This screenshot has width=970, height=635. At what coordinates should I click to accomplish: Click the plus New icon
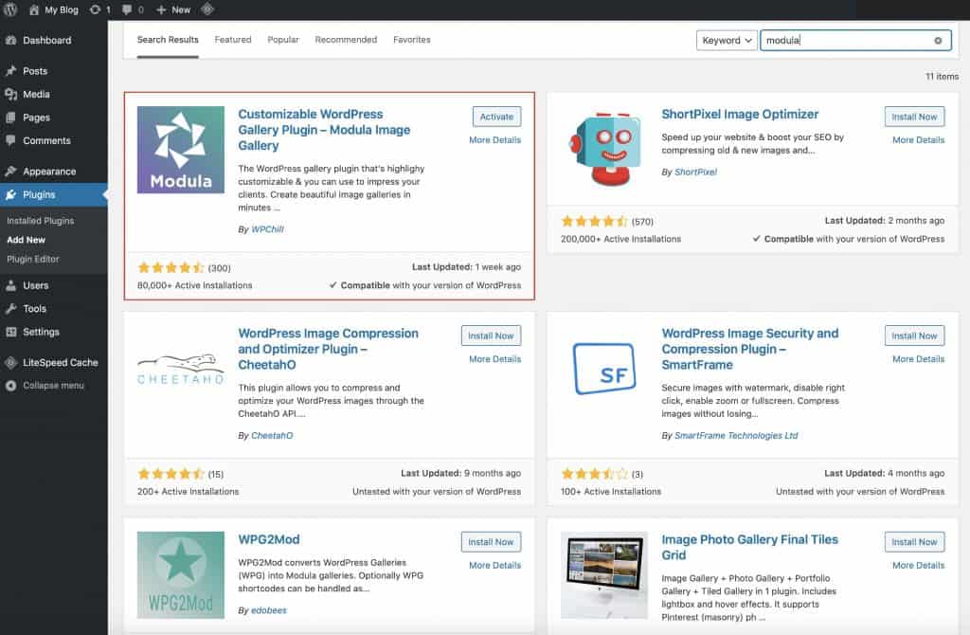pyautogui.click(x=161, y=9)
